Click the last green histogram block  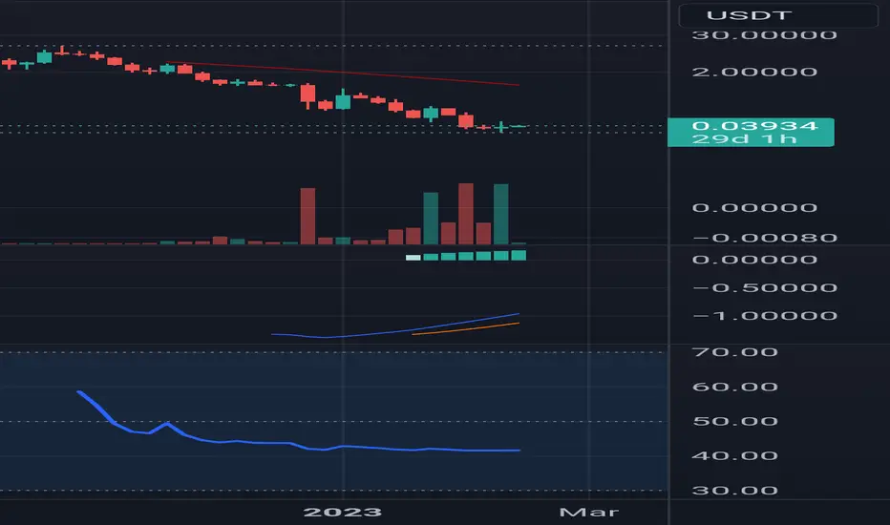pyautogui.click(x=519, y=256)
